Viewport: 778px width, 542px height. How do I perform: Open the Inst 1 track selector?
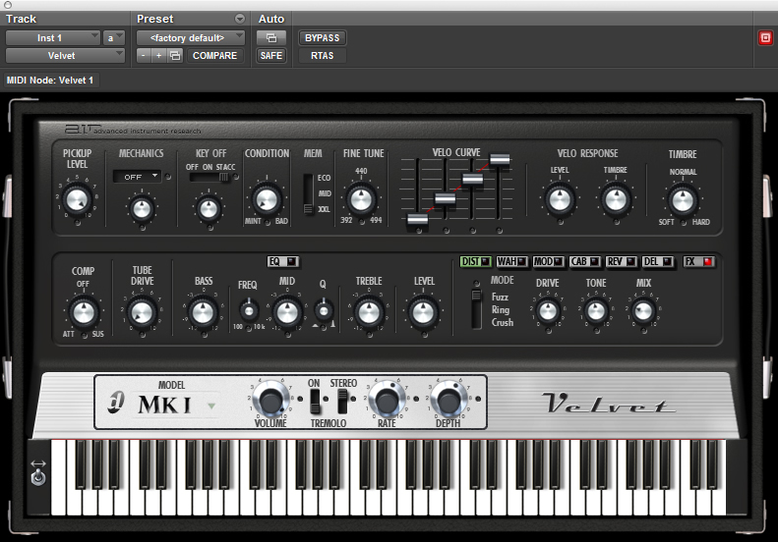pyautogui.click(x=52, y=37)
